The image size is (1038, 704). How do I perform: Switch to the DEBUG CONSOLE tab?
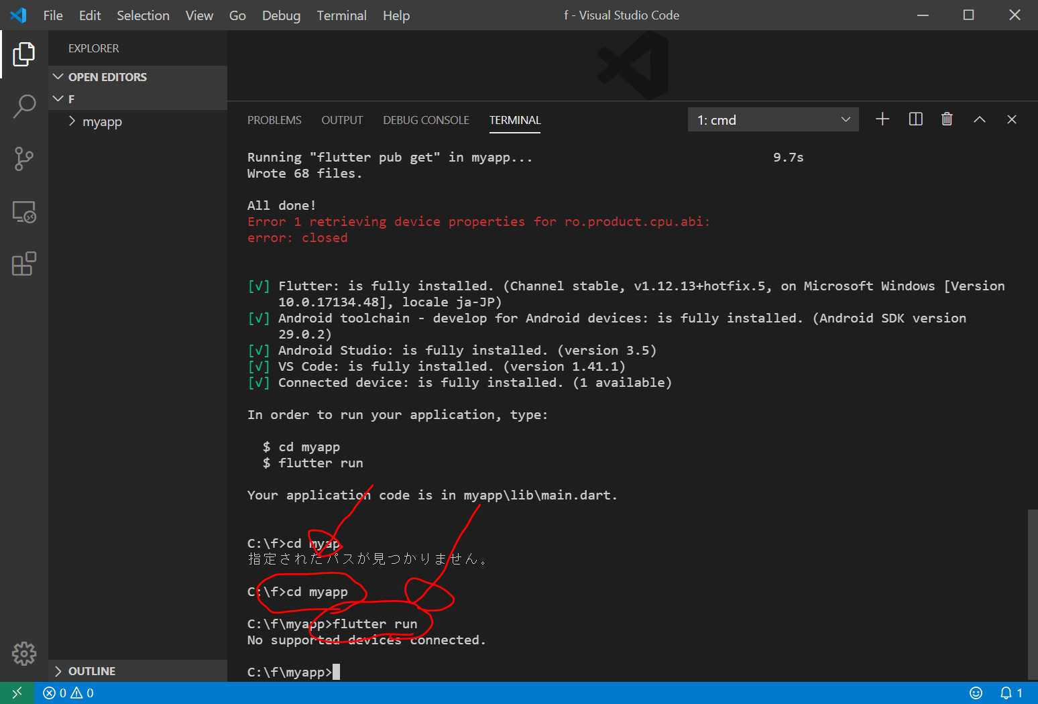click(x=426, y=120)
